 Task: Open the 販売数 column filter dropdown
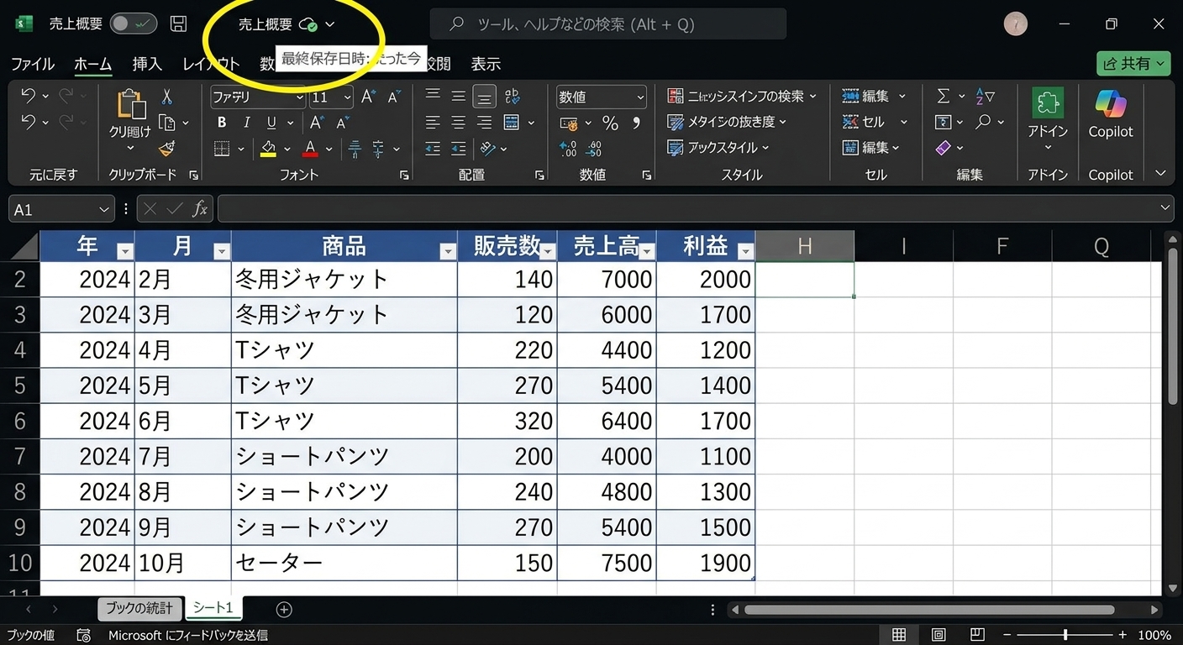pos(548,251)
